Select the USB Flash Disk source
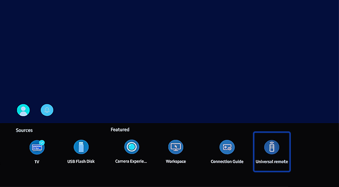 pyautogui.click(x=81, y=147)
